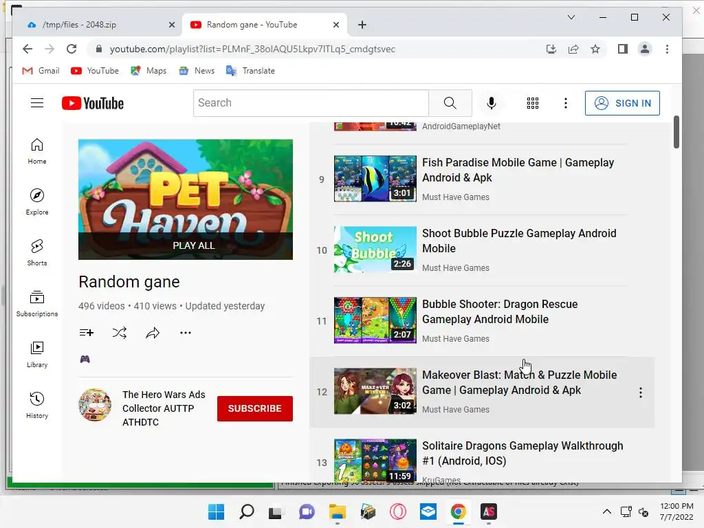
Task: Open Explore in sidebar
Action: [37, 203]
